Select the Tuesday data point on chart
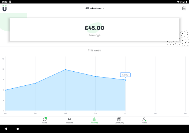This screenshot has height=133, width=189. [35, 83]
